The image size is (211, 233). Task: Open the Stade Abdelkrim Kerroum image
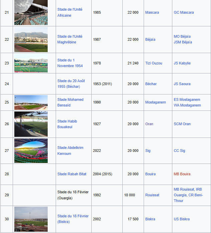click(31, 151)
